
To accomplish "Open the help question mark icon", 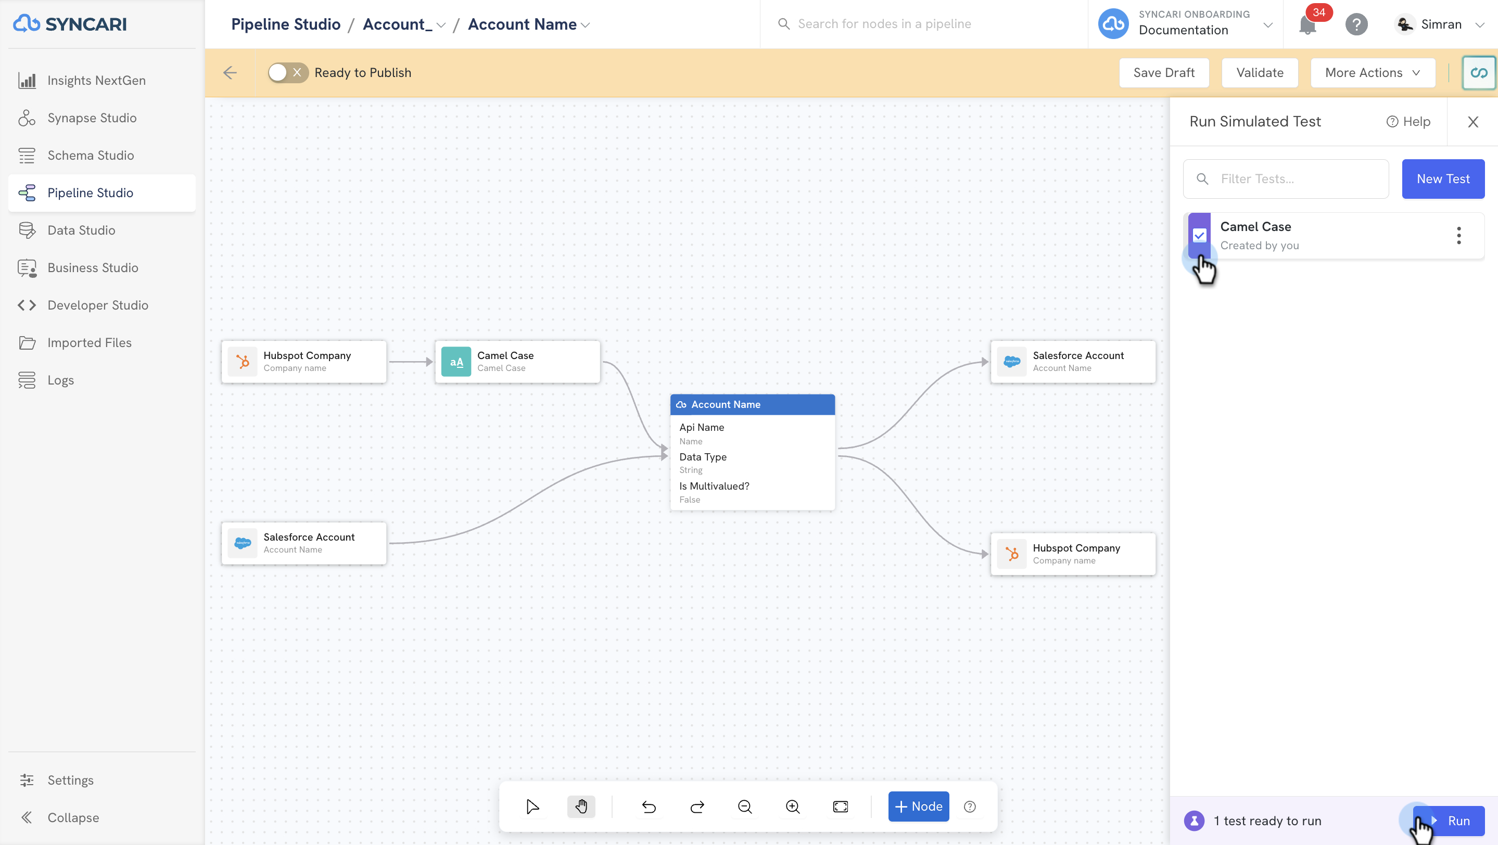I will point(1356,24).
